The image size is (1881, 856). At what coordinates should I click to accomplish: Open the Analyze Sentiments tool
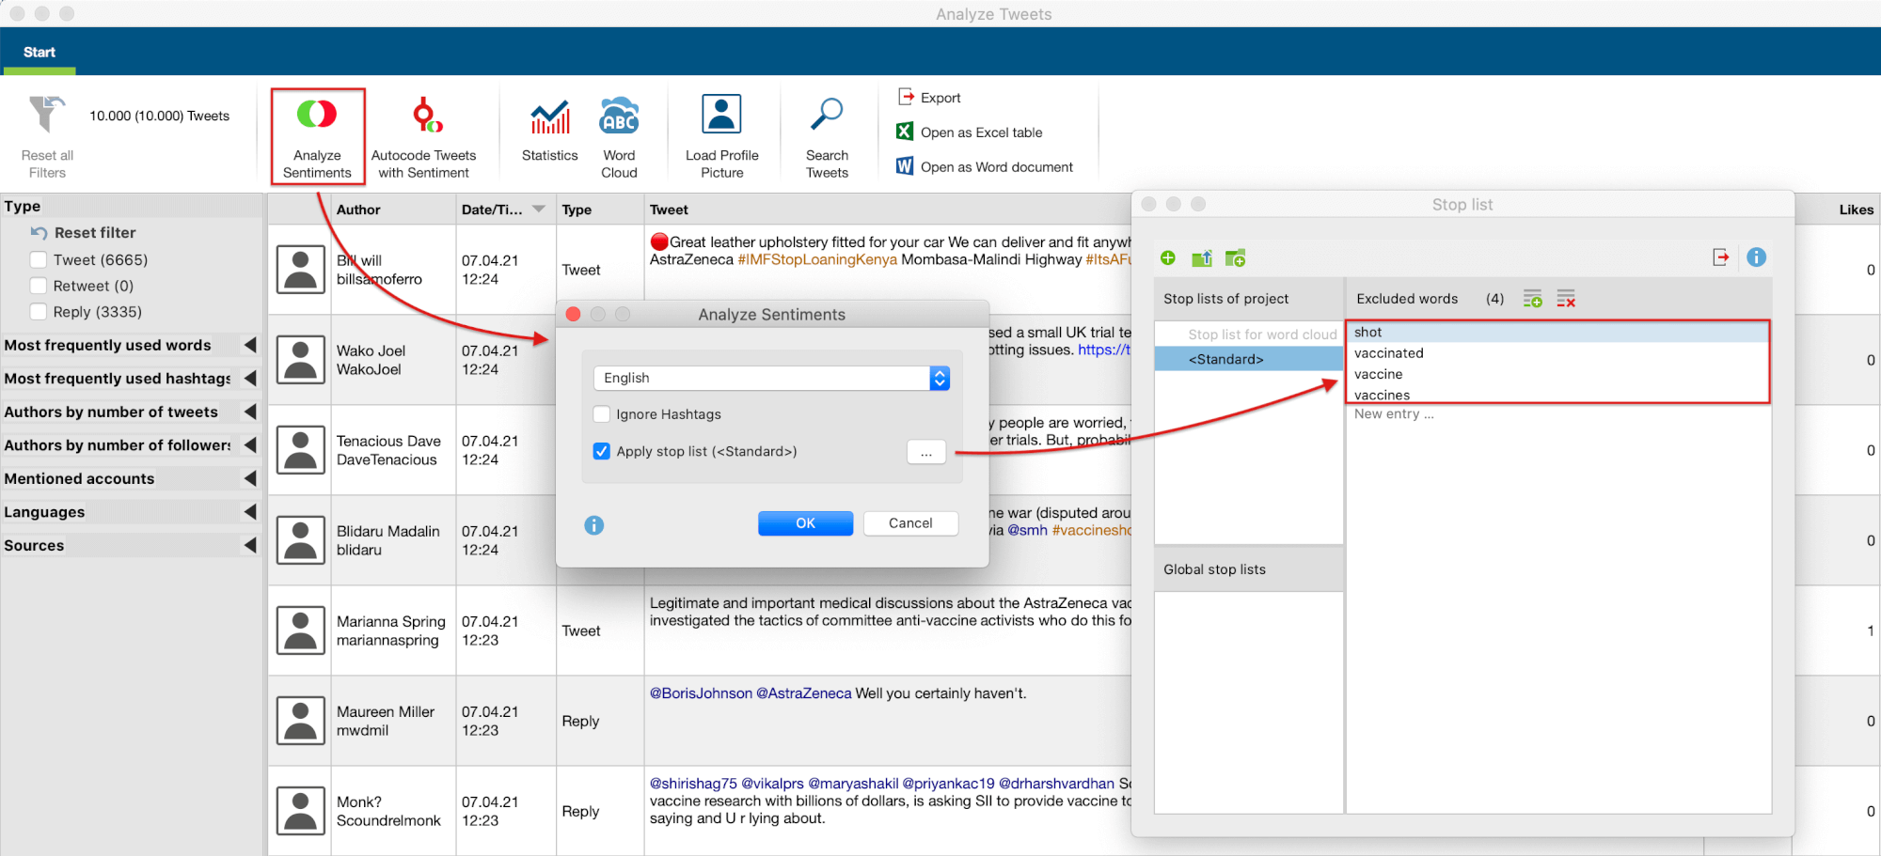pyautogui.click(x=317, y=136)
